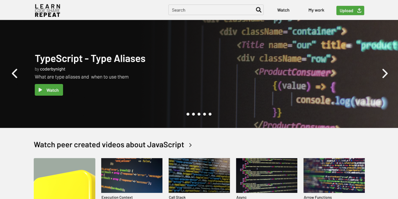This screenshot has width=398, height=199.
Task: Open the JavaScript videos section via the chevron arrow
Action: (191, 145)
